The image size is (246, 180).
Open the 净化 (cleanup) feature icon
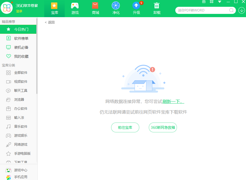point(116,8)
